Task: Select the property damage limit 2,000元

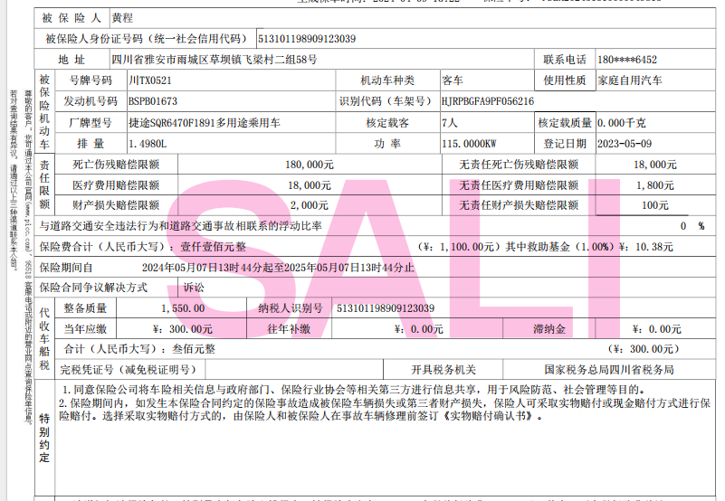Action: pyautogui.click(x=309, y=205)
